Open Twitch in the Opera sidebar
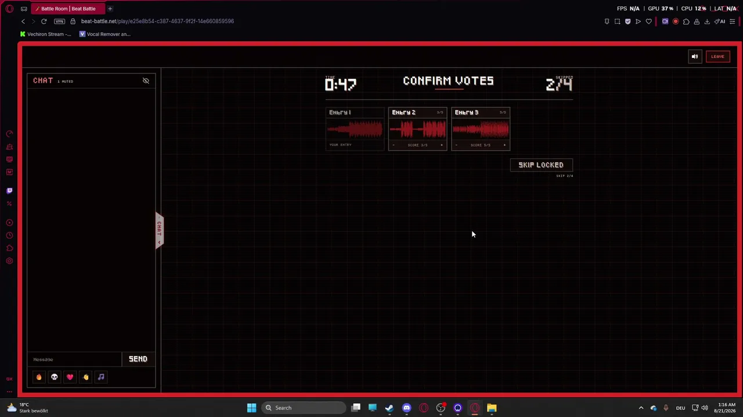This screenshot has width=743, height=417. pyautogui.click(x=9, y=191)
